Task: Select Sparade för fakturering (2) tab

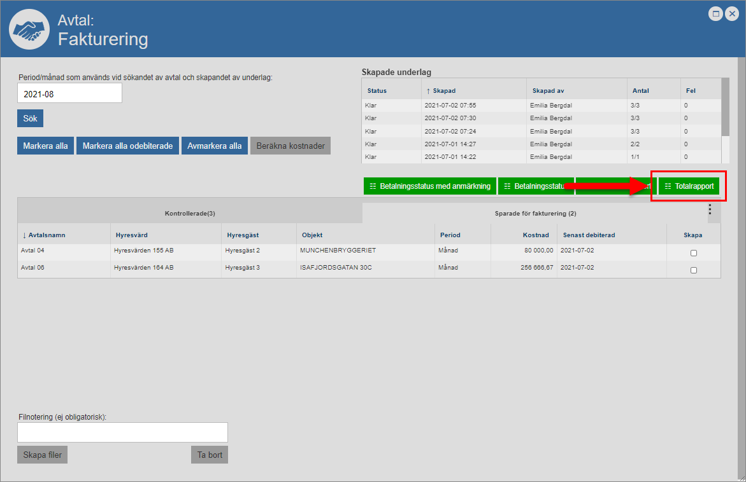Action: pyautogui.click(x=535, y=214)
